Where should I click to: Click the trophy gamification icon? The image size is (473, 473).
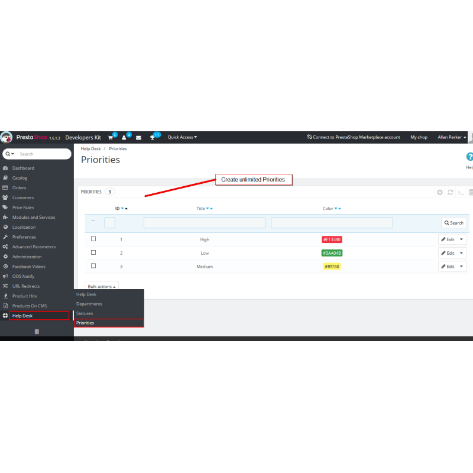(153, 138)
